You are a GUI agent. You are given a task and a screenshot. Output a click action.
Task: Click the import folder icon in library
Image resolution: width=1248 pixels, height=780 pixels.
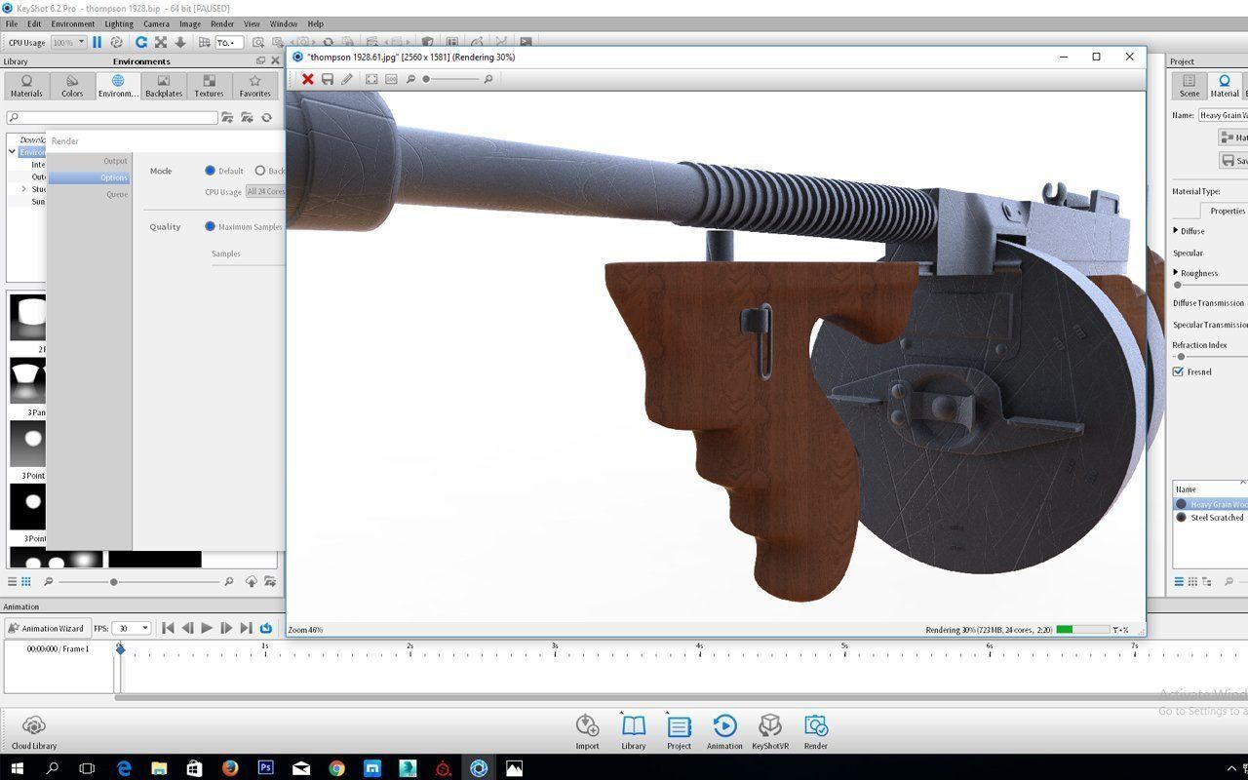click(247, 117)
